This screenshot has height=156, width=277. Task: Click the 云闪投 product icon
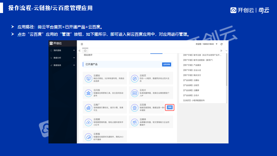click(88, 93)
